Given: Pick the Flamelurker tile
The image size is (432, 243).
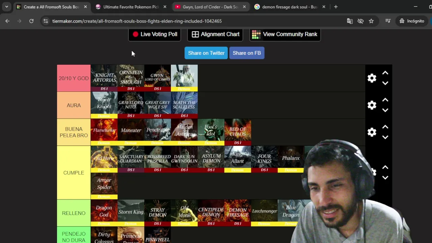Looking at the screenshot, I should (x=104, y=132).
